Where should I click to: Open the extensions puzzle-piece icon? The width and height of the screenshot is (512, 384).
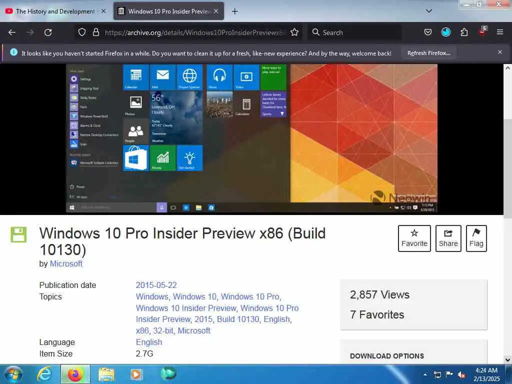click(464, 32)
